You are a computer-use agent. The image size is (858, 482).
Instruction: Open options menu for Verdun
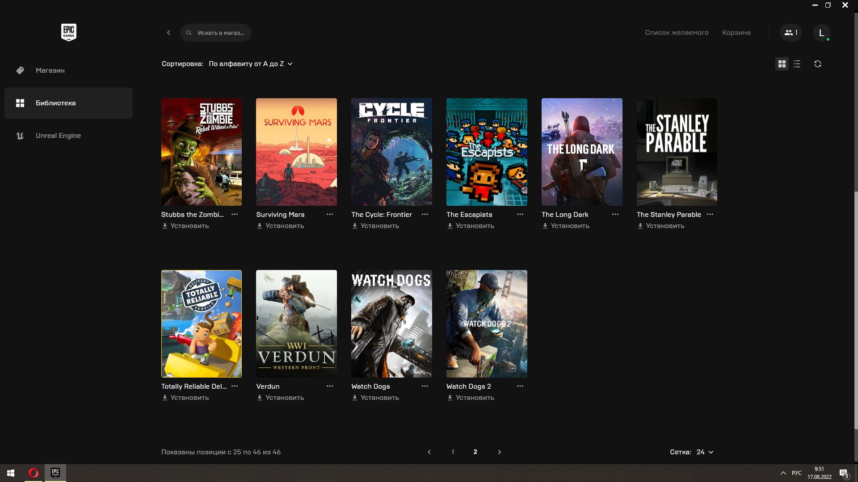(x=330, y=386)
